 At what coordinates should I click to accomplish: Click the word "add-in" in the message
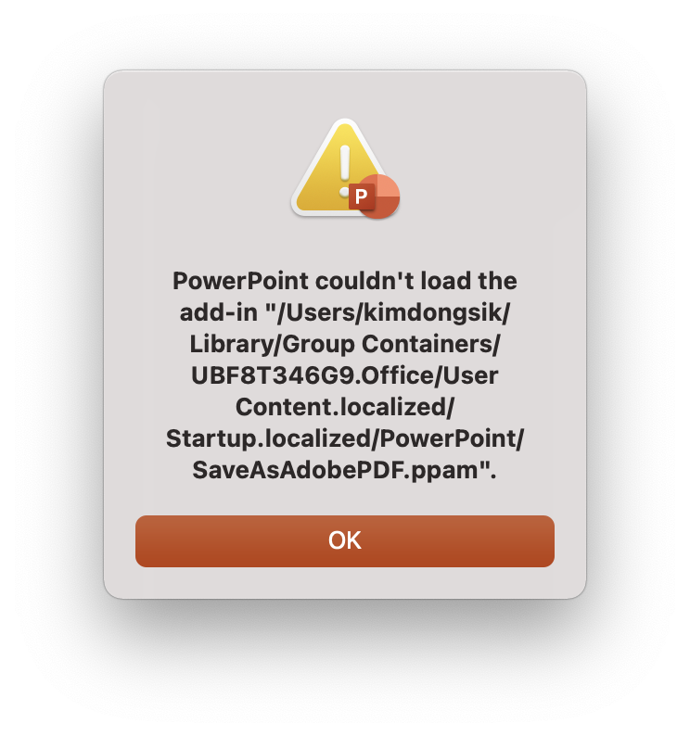click(219, 312)
